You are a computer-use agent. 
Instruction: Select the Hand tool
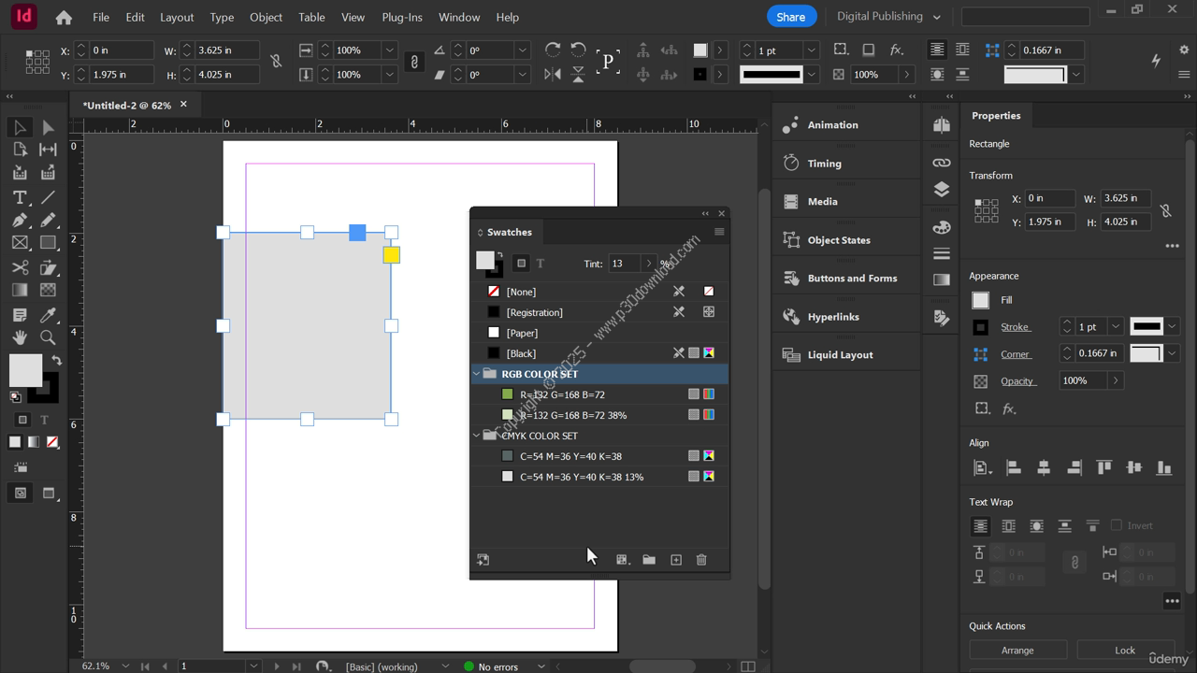(20, 337)
